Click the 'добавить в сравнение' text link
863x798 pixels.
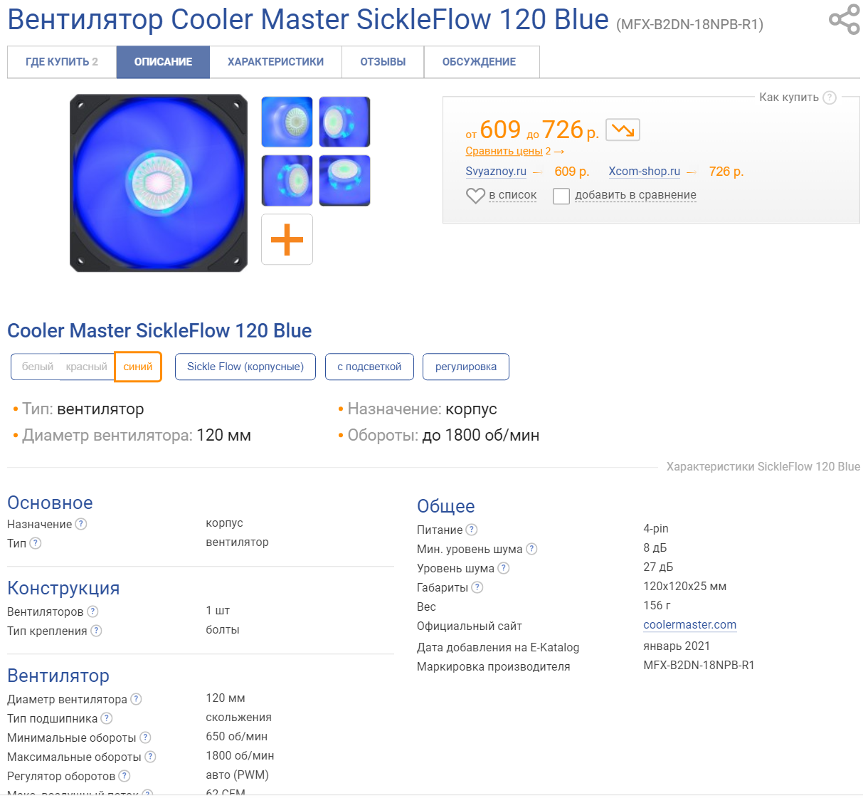pyautogui.click(x=635, y=195)
